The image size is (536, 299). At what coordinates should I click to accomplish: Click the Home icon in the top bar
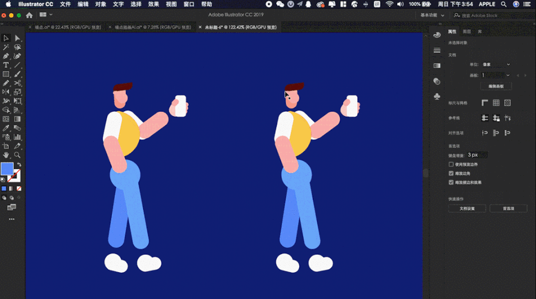click(29, 15)
